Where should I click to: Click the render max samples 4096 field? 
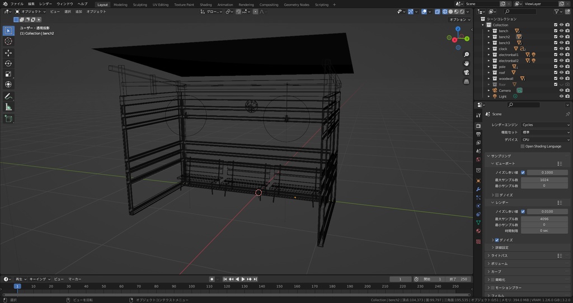[x=544, y=219]
